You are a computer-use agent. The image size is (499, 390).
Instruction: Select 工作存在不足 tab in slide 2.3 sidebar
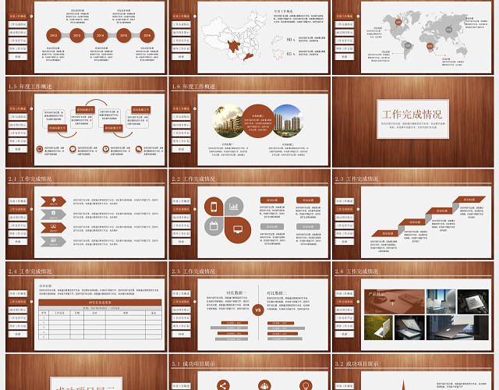tap(345, 225)
